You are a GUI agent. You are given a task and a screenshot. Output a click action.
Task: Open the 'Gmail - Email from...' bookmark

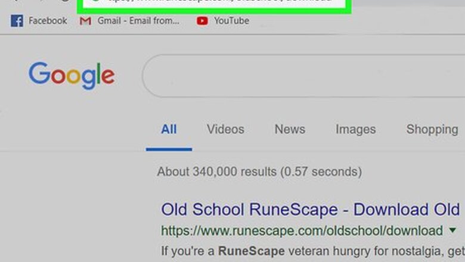click(x=138, y=21)
